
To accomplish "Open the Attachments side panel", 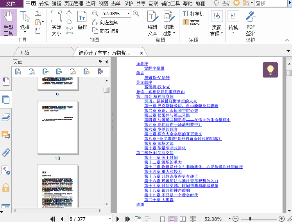I will (6, 152).
